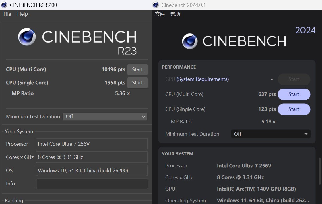Click the greyed-out GPU Start button
322x204 pixels.
pyautogui.click(x=294, y=79)
